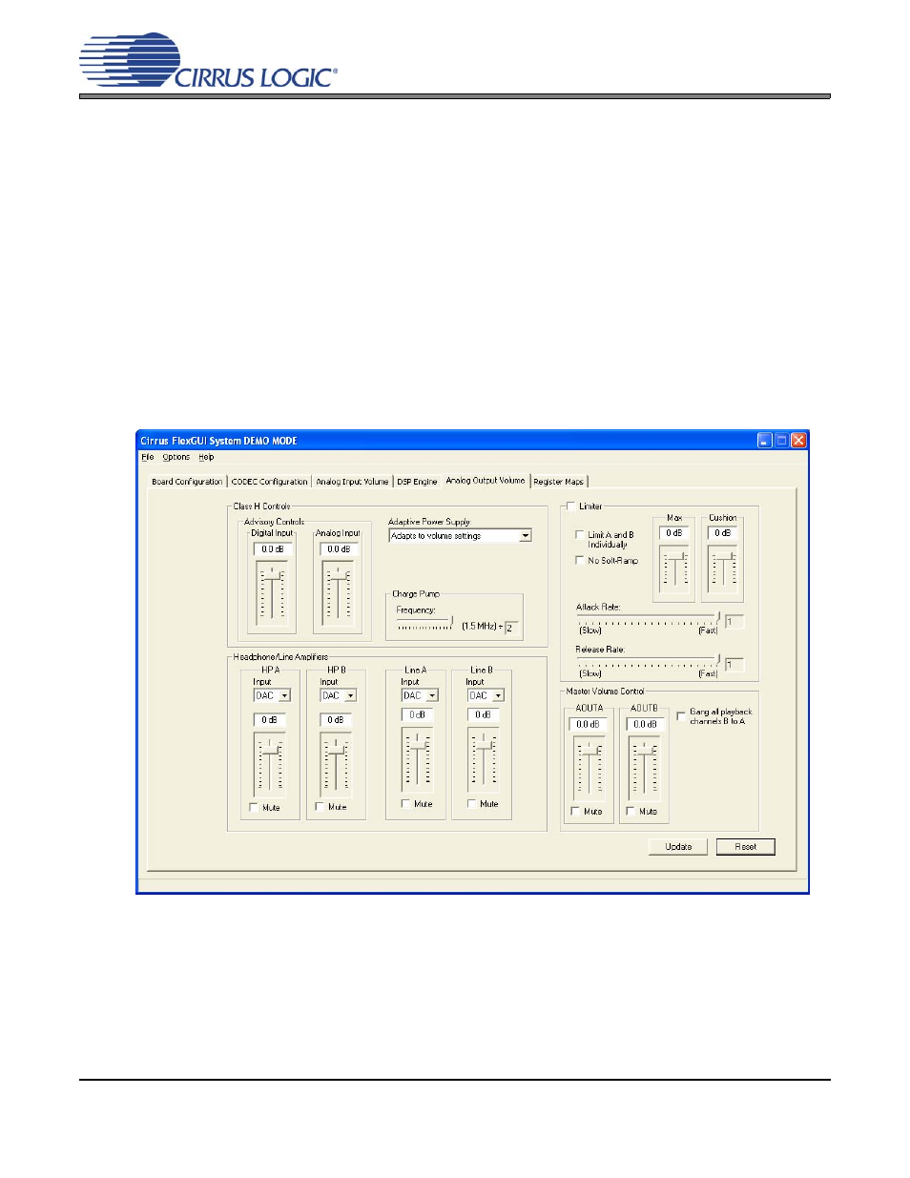Check Limit A and B Individually

click(x=579, y=535)
